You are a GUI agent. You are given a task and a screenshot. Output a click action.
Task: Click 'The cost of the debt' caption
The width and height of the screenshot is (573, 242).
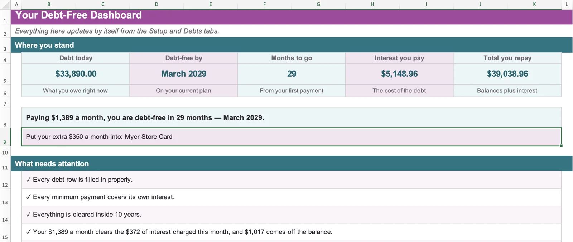coord(399,91)
